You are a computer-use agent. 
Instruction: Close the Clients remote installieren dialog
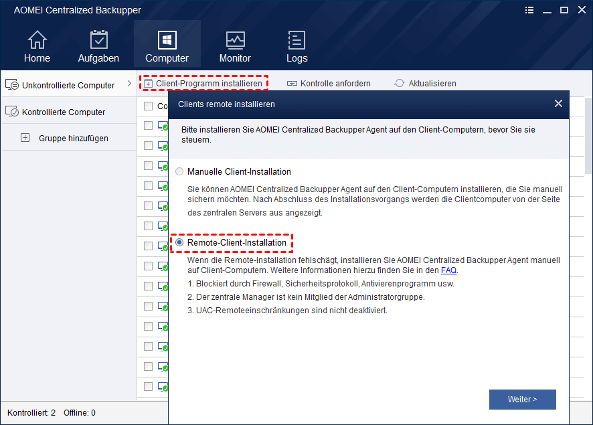point(558,104)
